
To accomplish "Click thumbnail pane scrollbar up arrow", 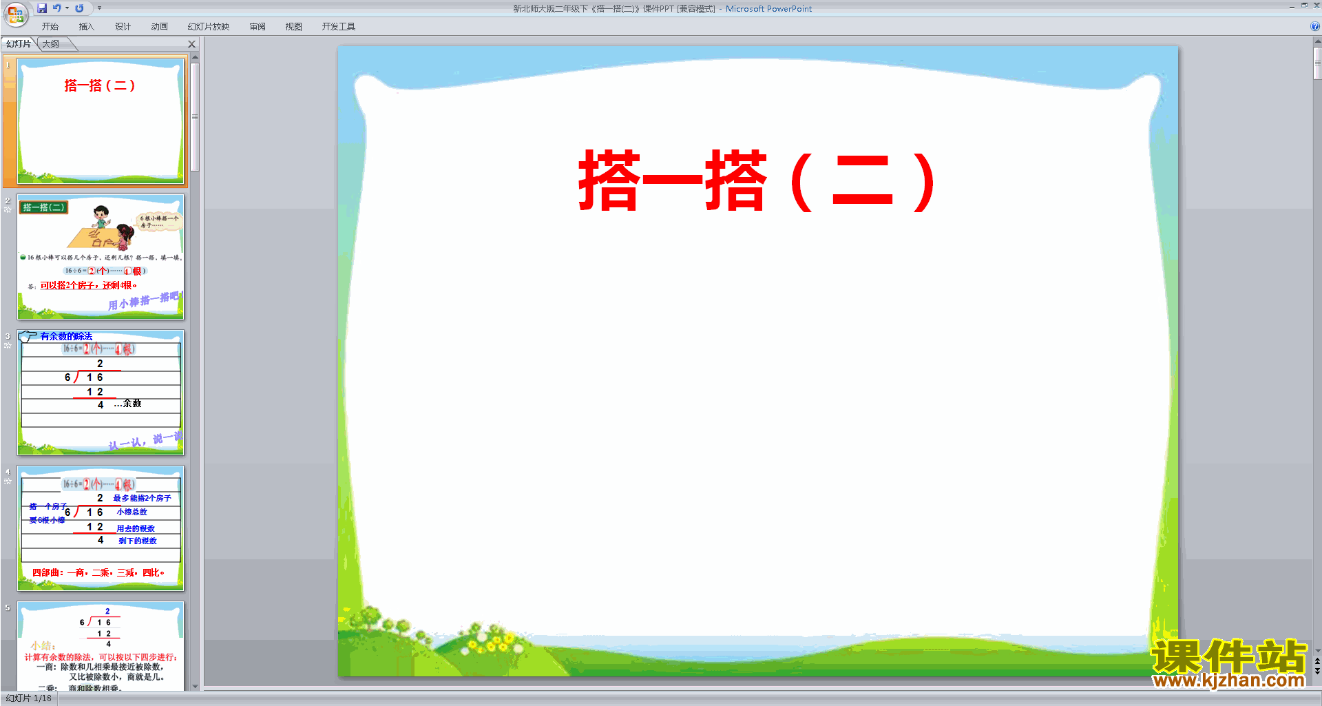I will pyautogui.click(x=195, y=58).
